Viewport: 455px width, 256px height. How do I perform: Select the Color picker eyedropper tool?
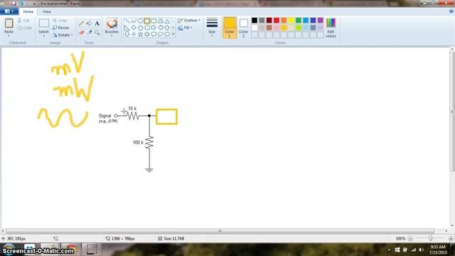coord(89,33)
